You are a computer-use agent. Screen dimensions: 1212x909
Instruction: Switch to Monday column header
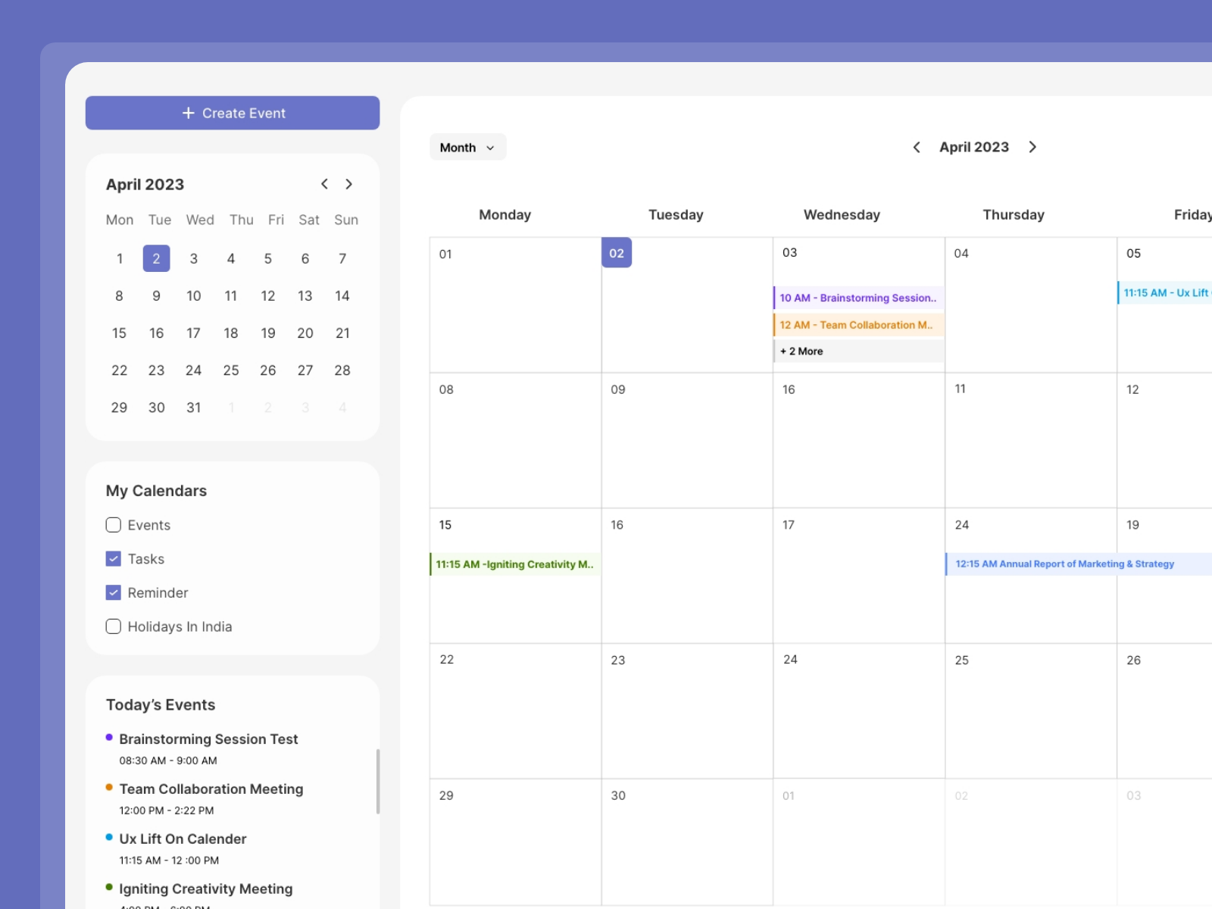504,214
